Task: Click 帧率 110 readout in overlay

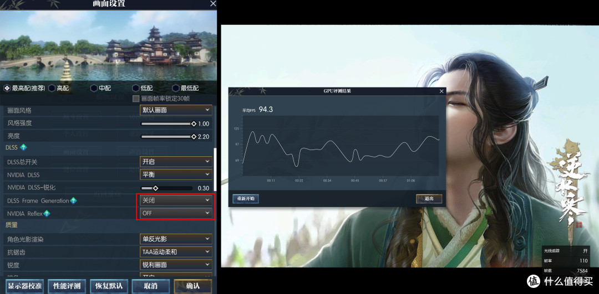Action: (566, 261)
